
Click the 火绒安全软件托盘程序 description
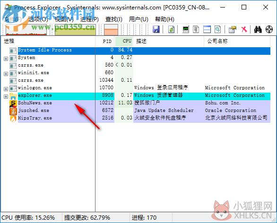coord(160,118)
